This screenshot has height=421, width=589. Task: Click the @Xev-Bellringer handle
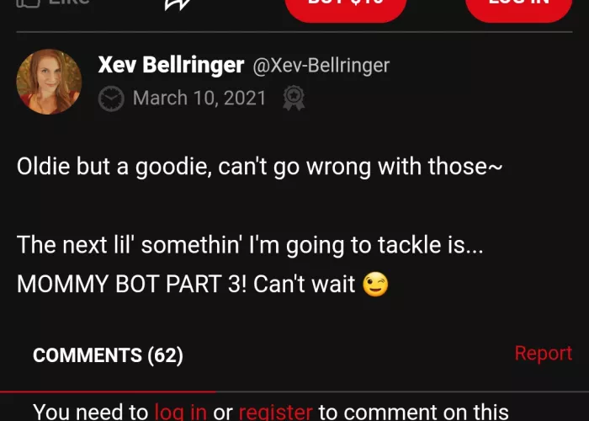[321, 66]
